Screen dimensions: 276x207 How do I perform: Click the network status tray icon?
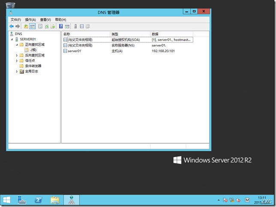pos(231,200)
